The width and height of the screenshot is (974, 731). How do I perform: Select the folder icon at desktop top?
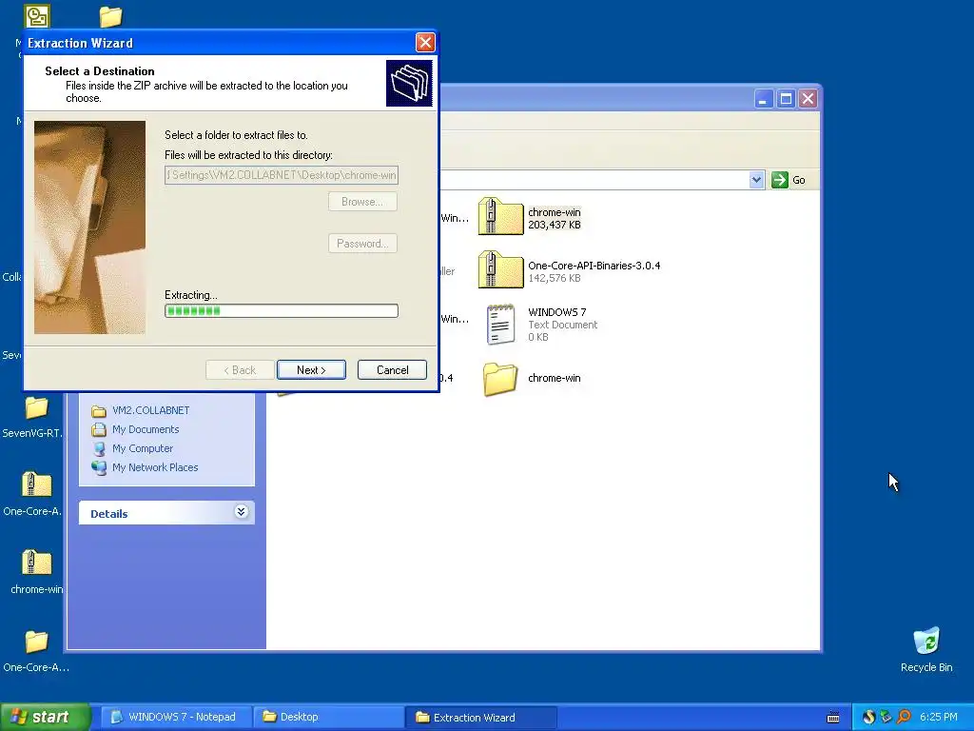(110, 16)
